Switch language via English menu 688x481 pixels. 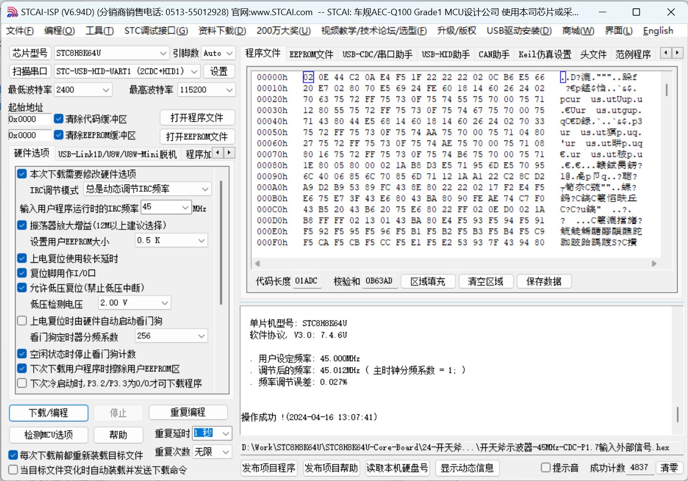pyautogui.click(x=658, y=31)
